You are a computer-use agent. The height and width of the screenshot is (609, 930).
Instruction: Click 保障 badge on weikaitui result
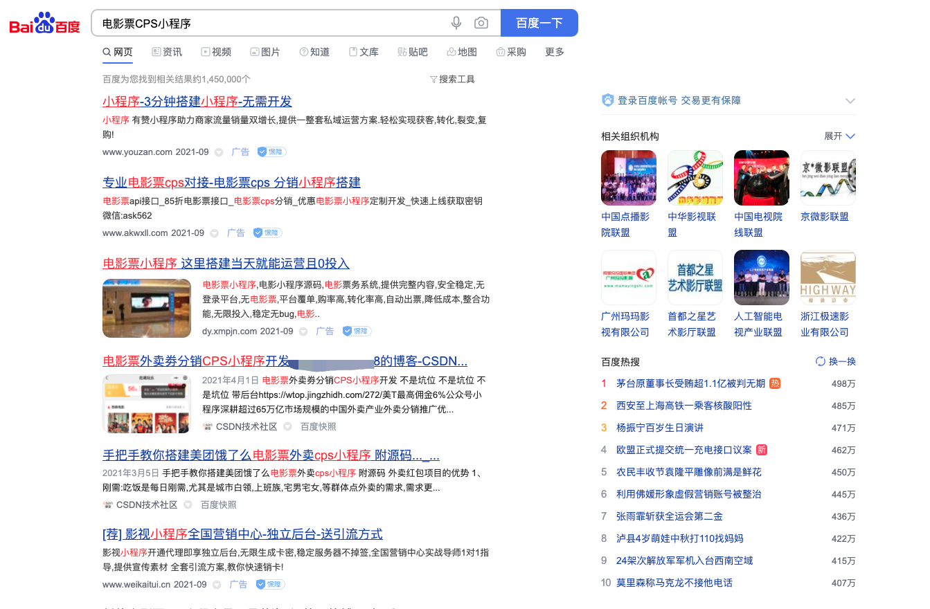pyautogui.click(x=270, y=585)
